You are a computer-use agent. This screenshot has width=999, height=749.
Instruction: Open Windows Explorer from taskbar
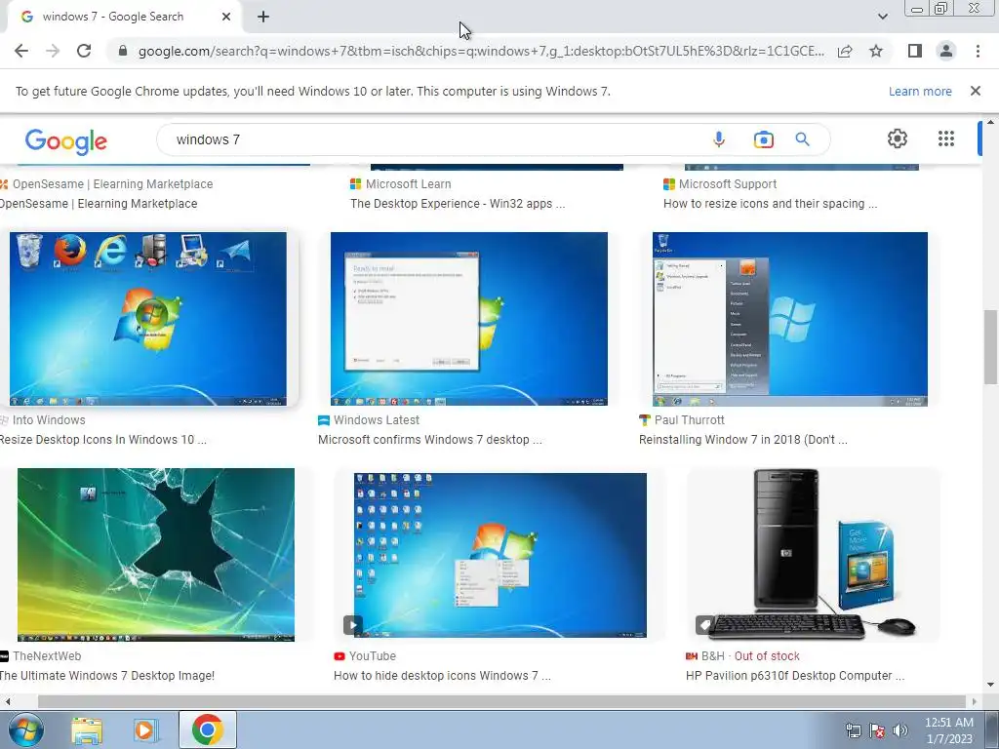pyautogui.click(x=87, y=730)
